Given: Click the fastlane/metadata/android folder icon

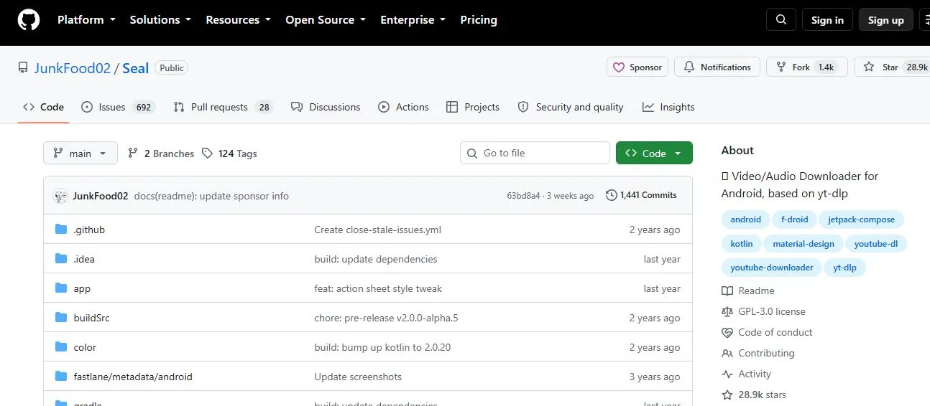Looking at the screenshot, I should 61,377.
